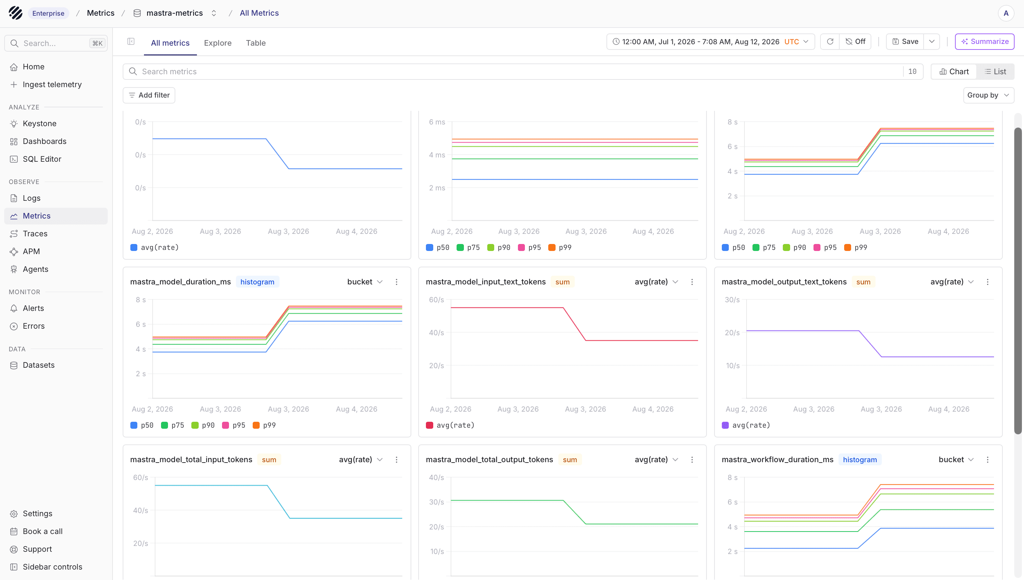Click user avatar A
1024x580 pixels.
point(1006,13)
